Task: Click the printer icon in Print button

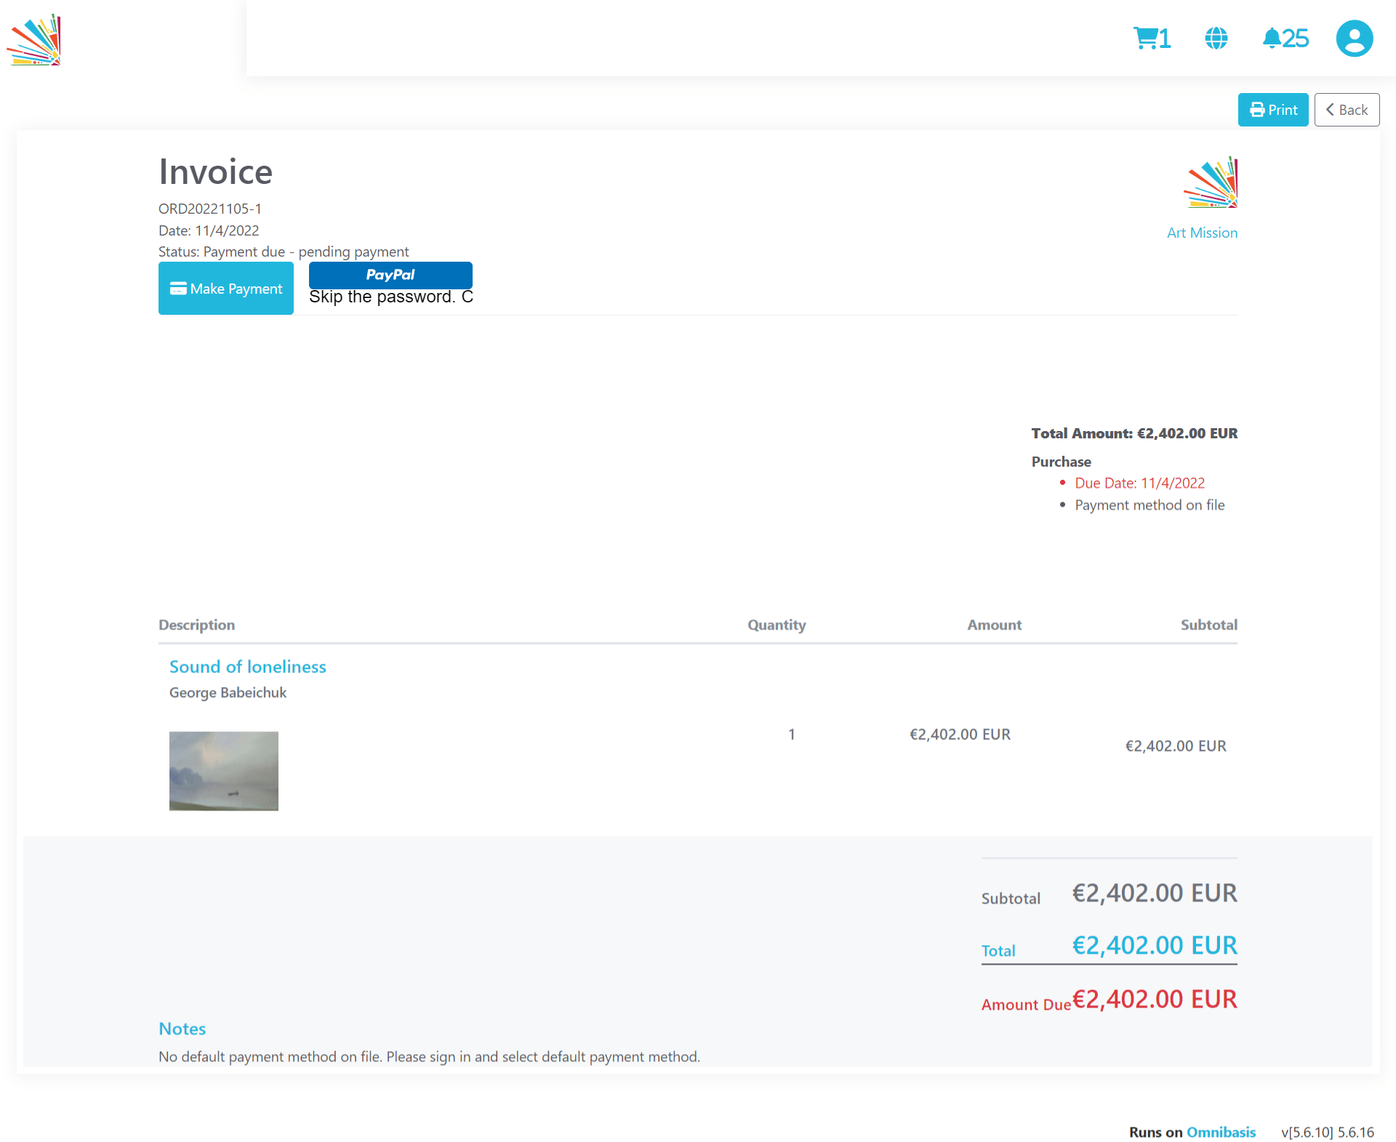Action: [1257, 110]
